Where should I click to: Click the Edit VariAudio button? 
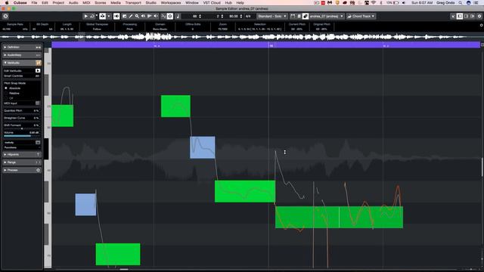[38, 70]
